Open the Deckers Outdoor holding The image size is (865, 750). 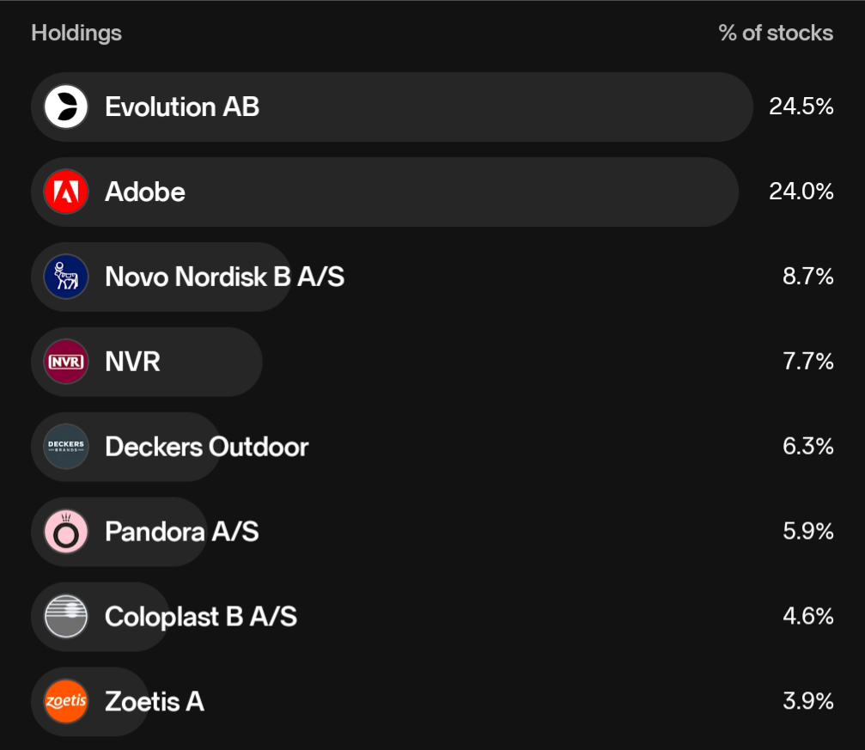(x=207, y=447)
